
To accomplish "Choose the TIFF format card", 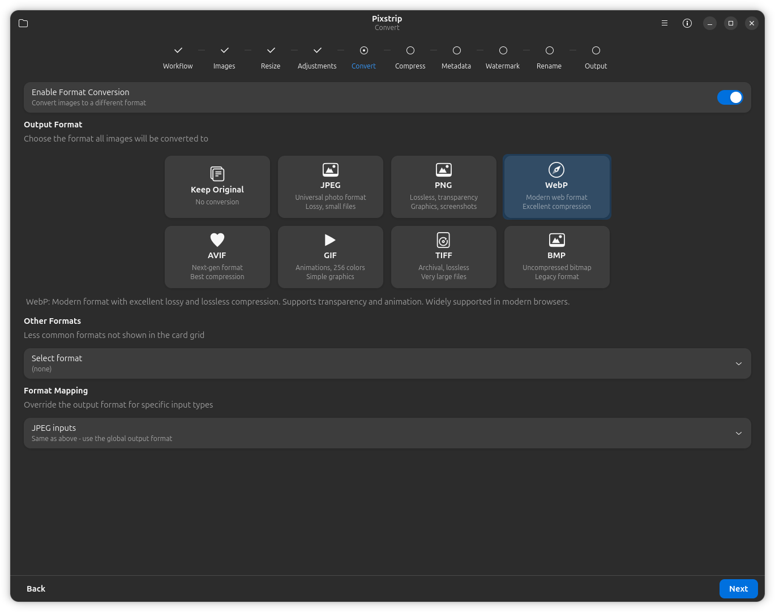I will [x=444, y=257].
